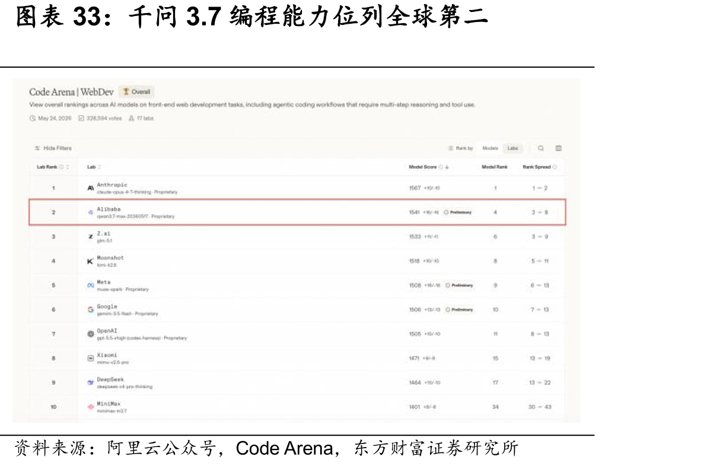Screen dimensions: 707x466
Task: Click model rank 17 in DeepSeek row
Action: (495, 382)
